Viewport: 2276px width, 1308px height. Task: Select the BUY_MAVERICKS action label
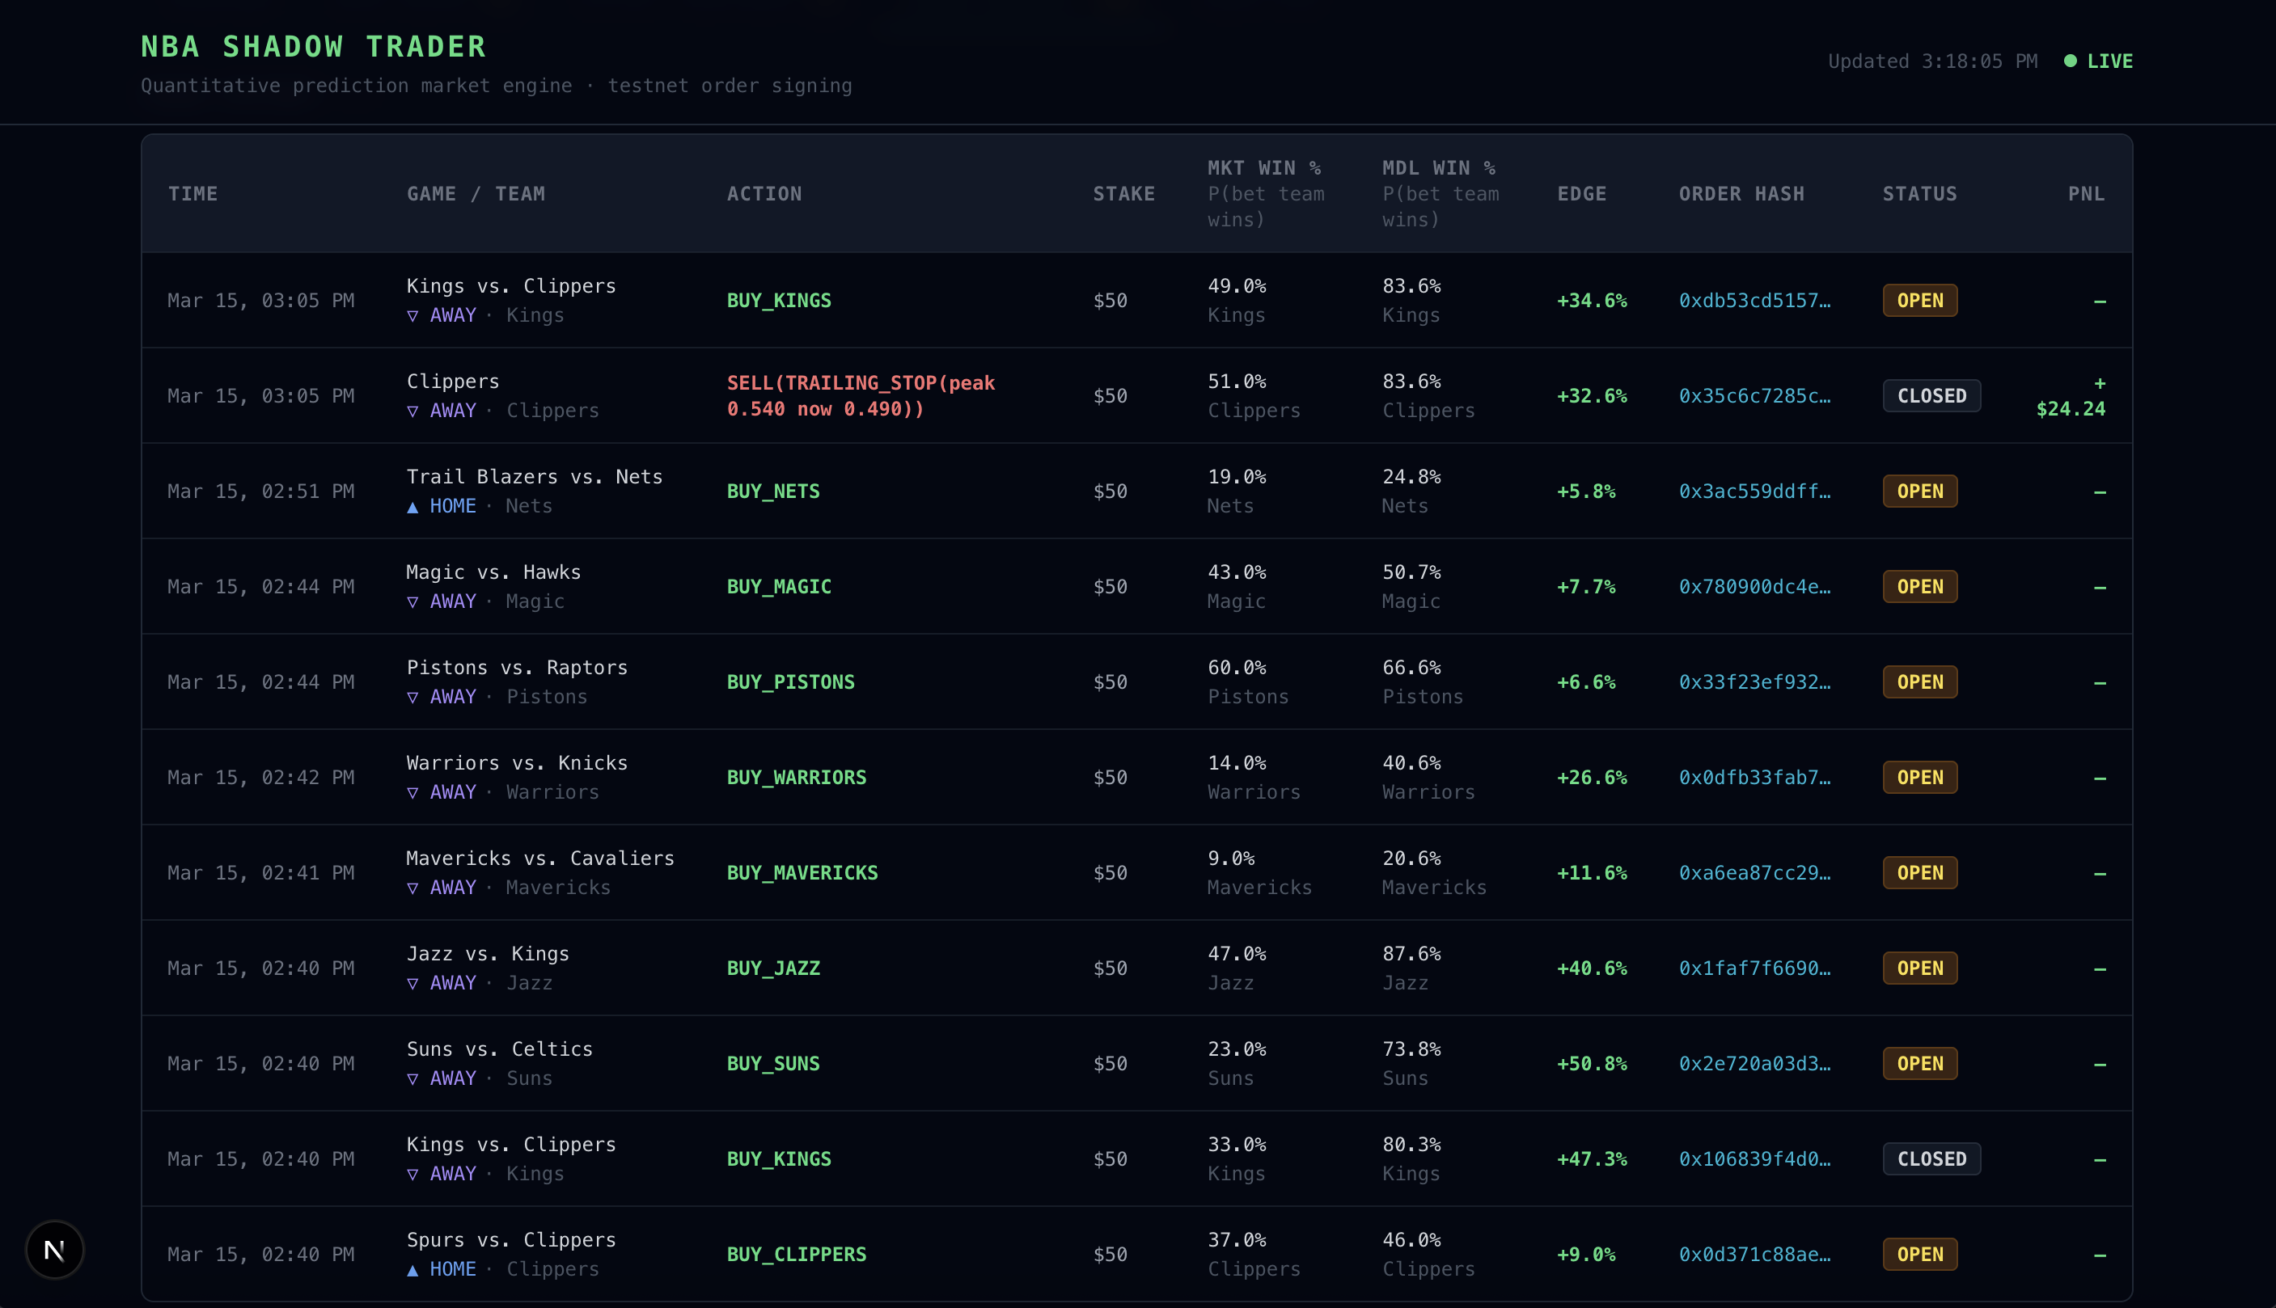coord(802,872)
